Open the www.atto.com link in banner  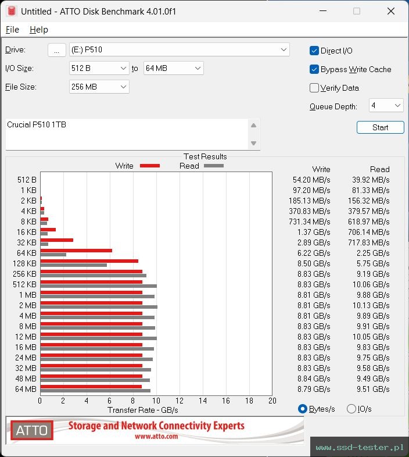[x=156, y=436]
